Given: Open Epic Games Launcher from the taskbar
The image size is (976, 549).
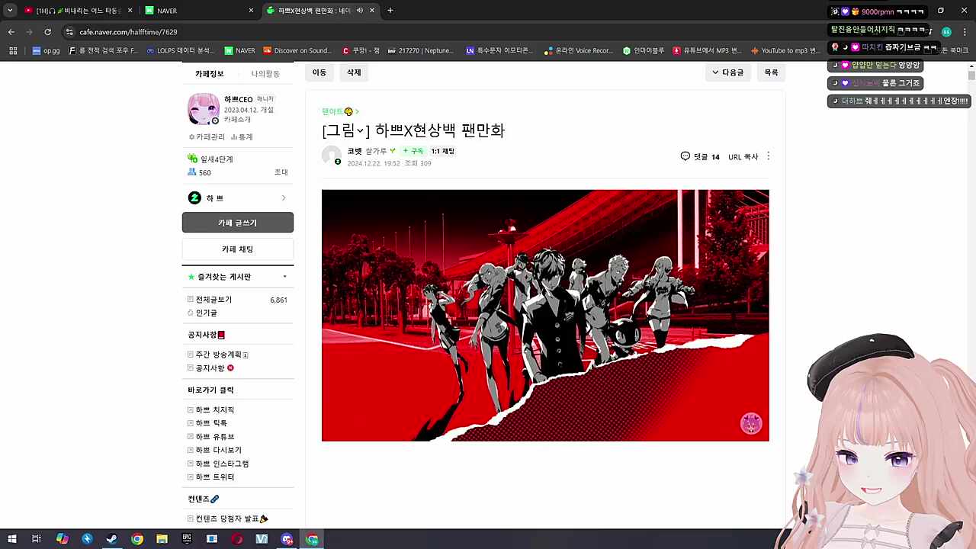Looking at the screenshot, I should [187, 539].
